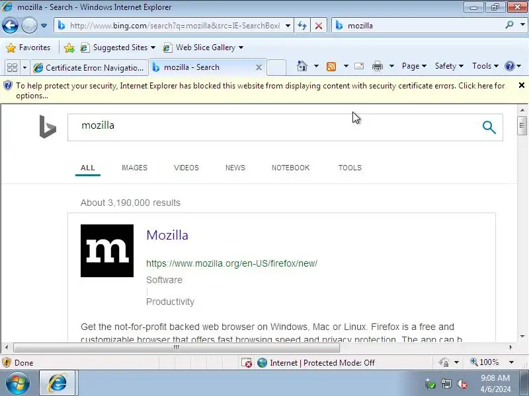Click the address bar URL field

point(175,26)
